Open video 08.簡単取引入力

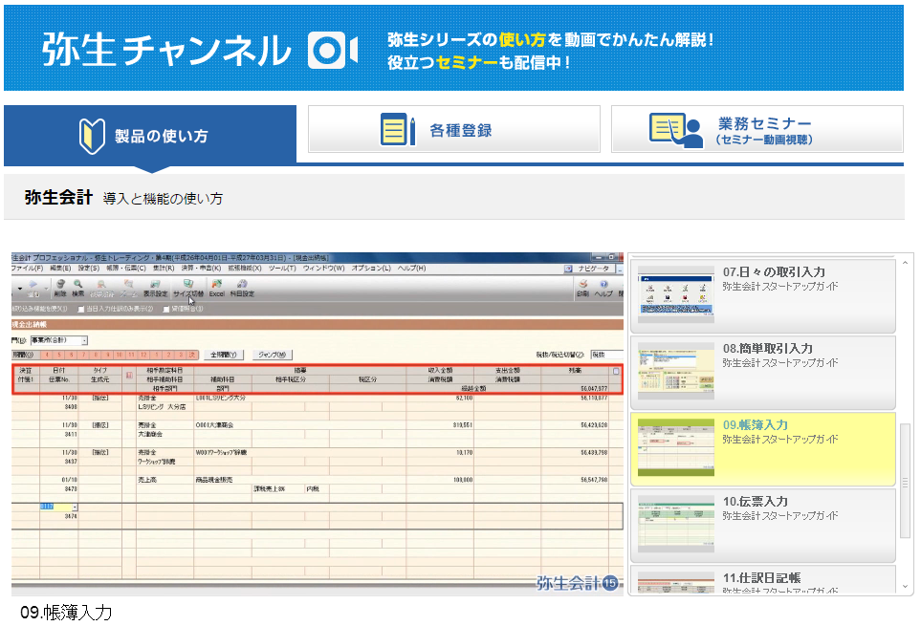763,372
